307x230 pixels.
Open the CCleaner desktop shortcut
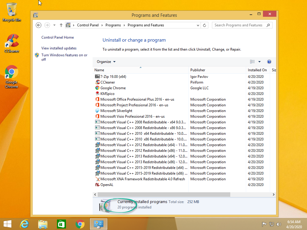click(12, 43)
